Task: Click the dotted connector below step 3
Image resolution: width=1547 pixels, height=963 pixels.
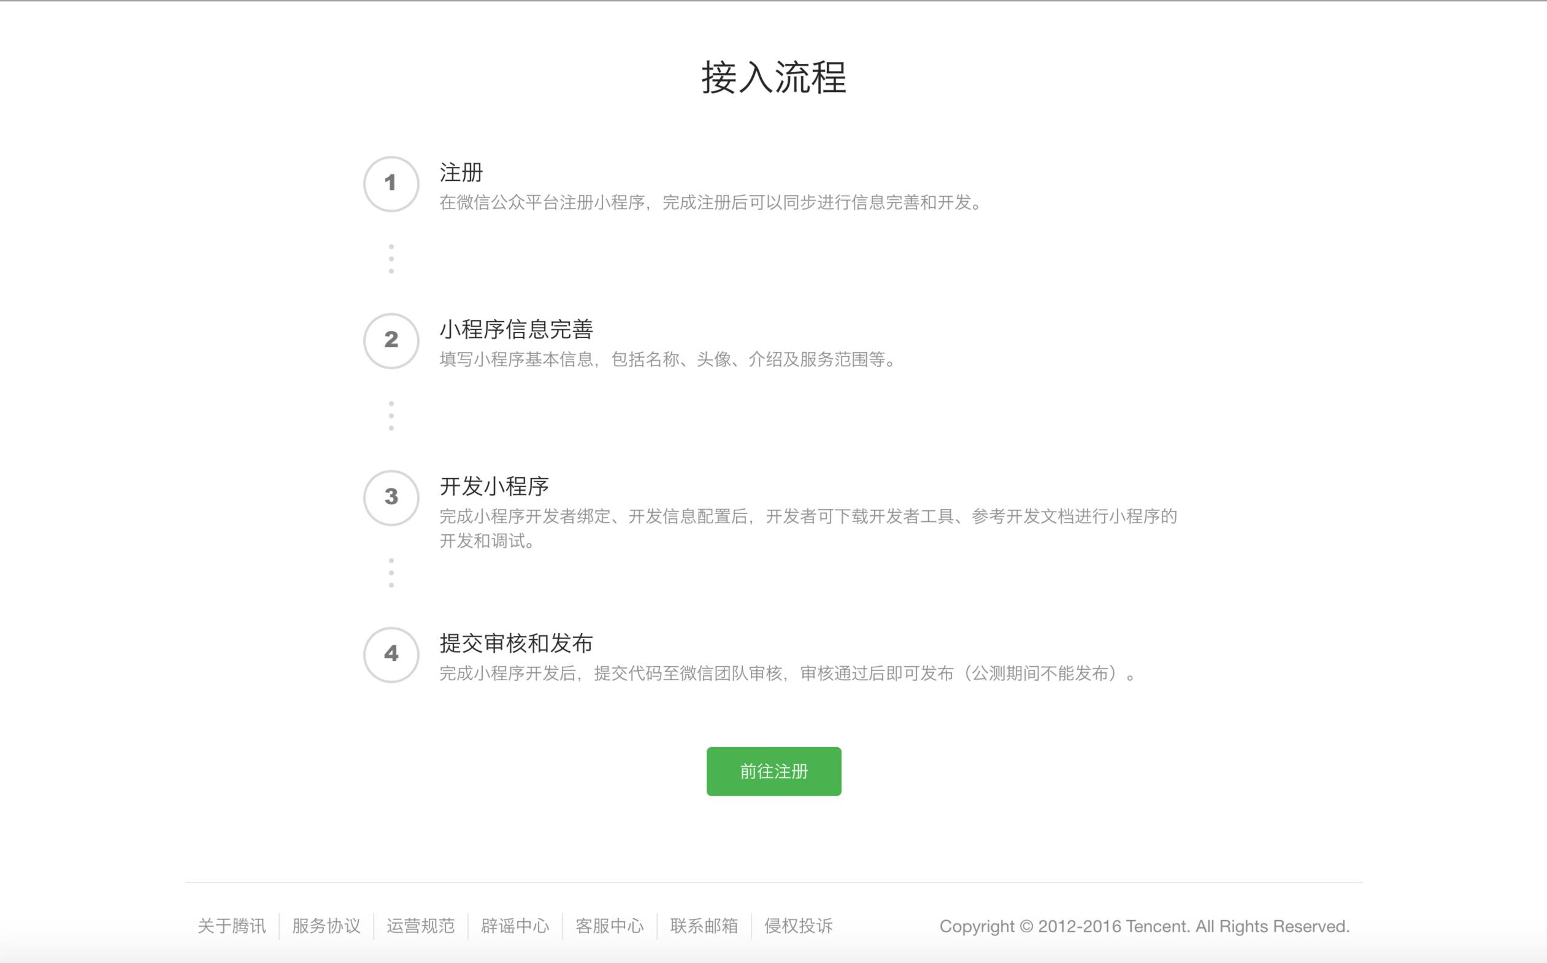Action: tap(391, 574)
